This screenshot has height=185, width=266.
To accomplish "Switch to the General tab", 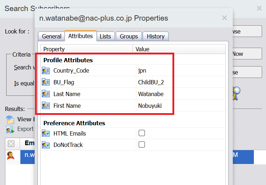I will coord(51,36).
